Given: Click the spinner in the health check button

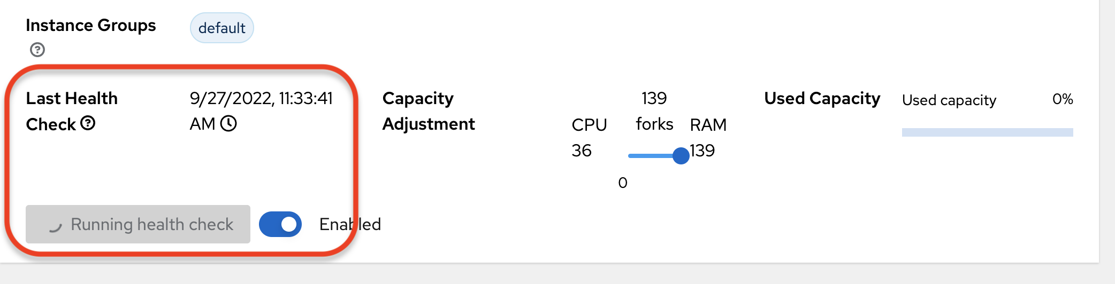Looking at the screenshot, I should pos(55,225).
